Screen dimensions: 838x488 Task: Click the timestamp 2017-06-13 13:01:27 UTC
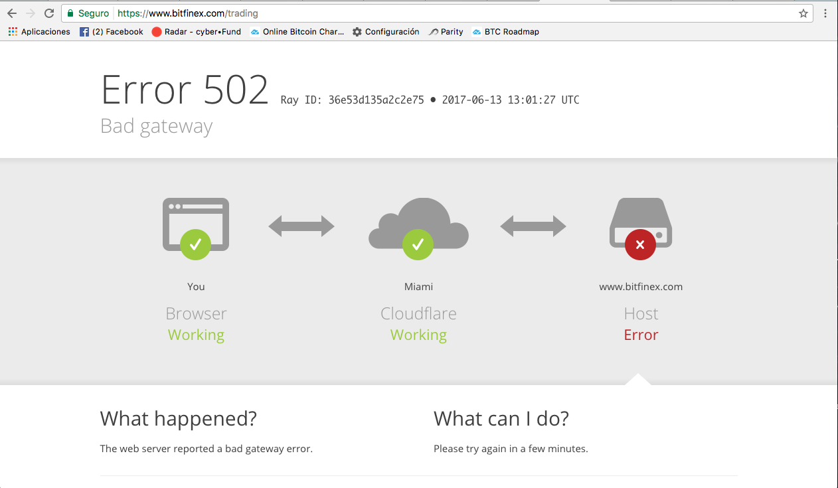coord(511,100)
